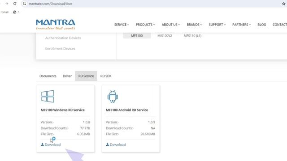
Task: Expand the PARTNERS menu
Action: tap(241, 25)
